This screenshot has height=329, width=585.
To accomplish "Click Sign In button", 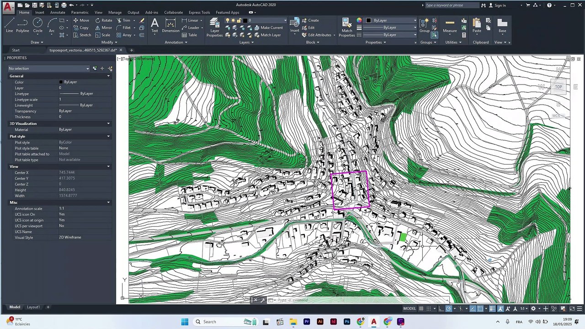I will tap(497, 5).
